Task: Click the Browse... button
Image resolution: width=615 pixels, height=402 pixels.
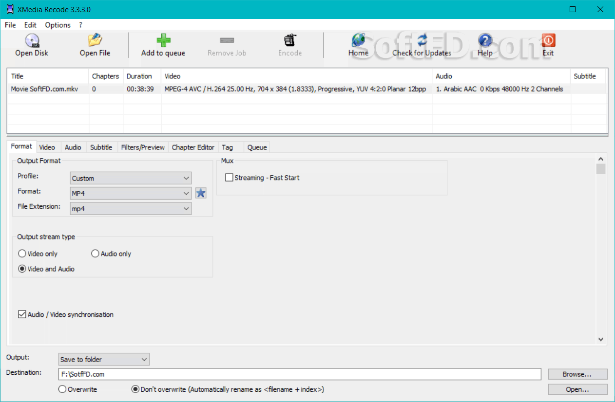Action: click(x=577, y=374)
